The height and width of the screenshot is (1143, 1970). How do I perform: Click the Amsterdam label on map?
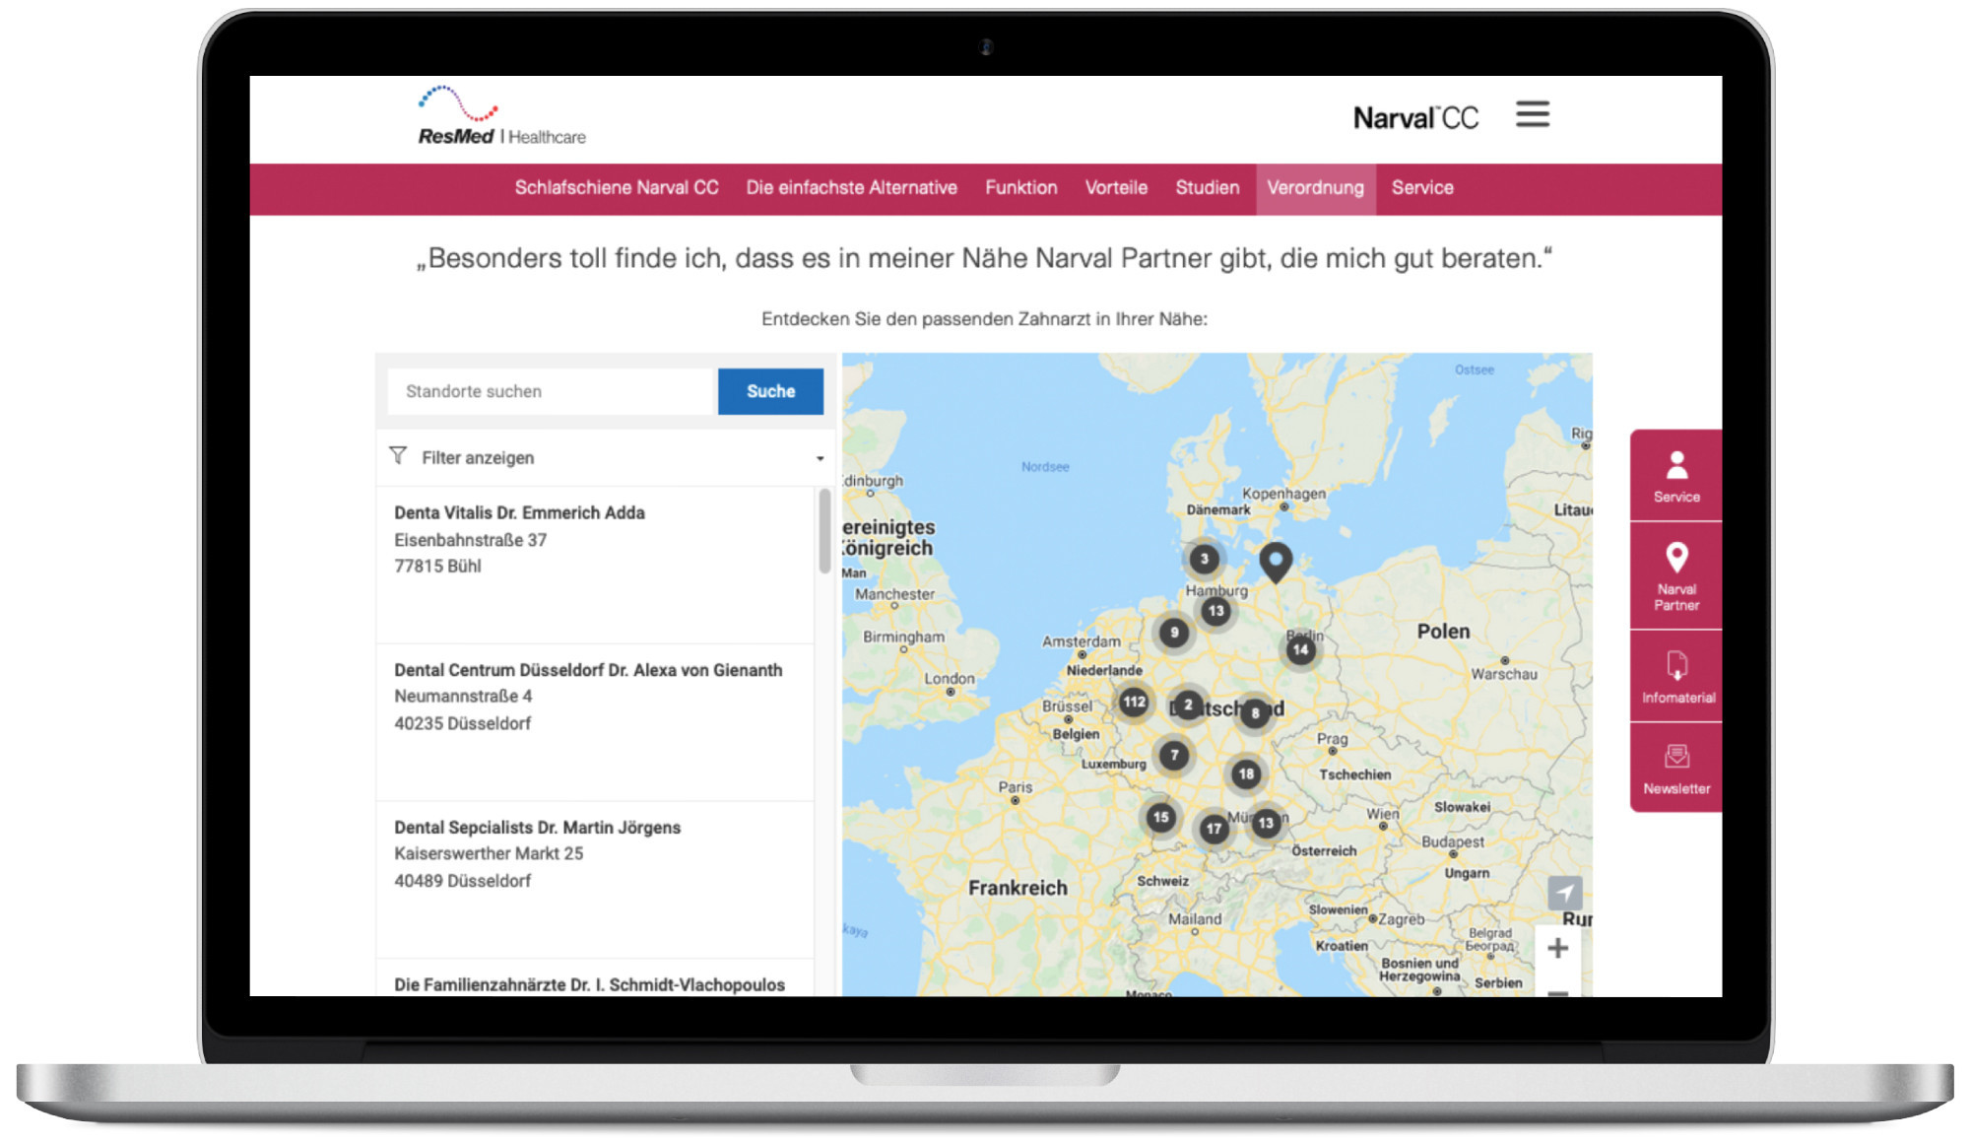tap(1081, 641)
